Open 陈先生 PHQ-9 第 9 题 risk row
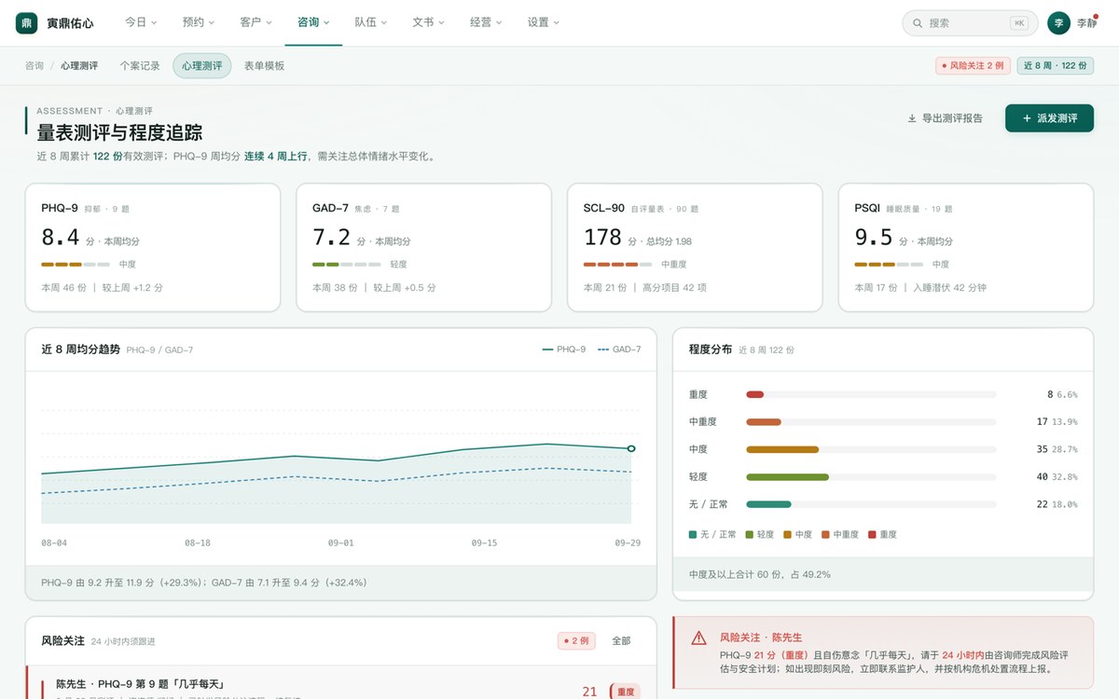Screen dimensions: 1119x699 (x=340, y=684)
